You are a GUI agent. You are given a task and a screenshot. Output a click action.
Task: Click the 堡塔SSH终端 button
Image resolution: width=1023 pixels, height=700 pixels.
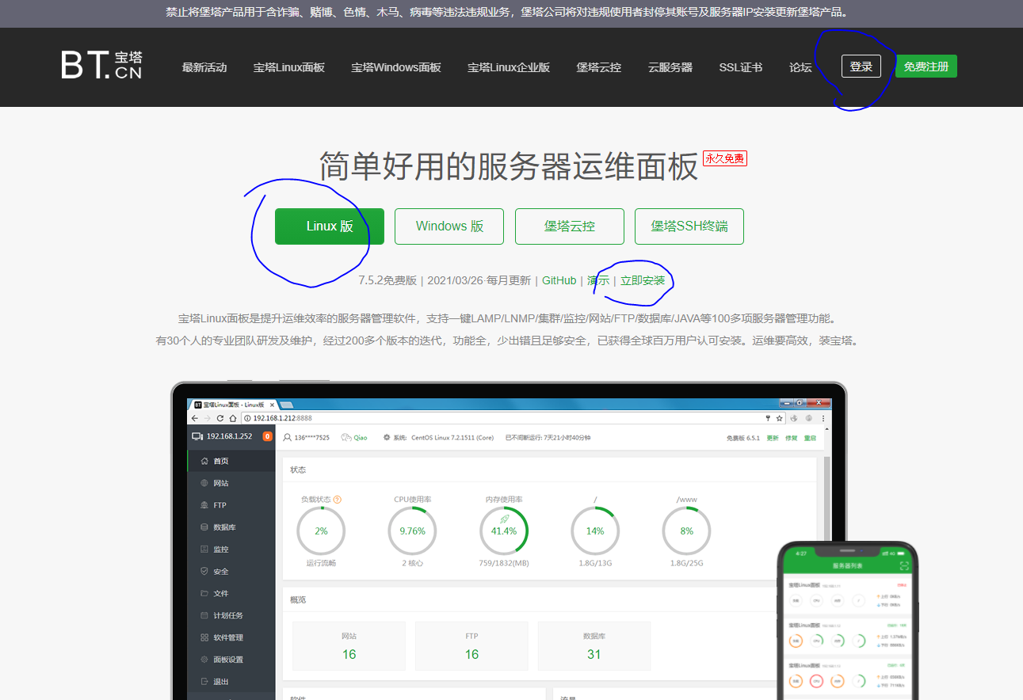click(x=689, y=226)
